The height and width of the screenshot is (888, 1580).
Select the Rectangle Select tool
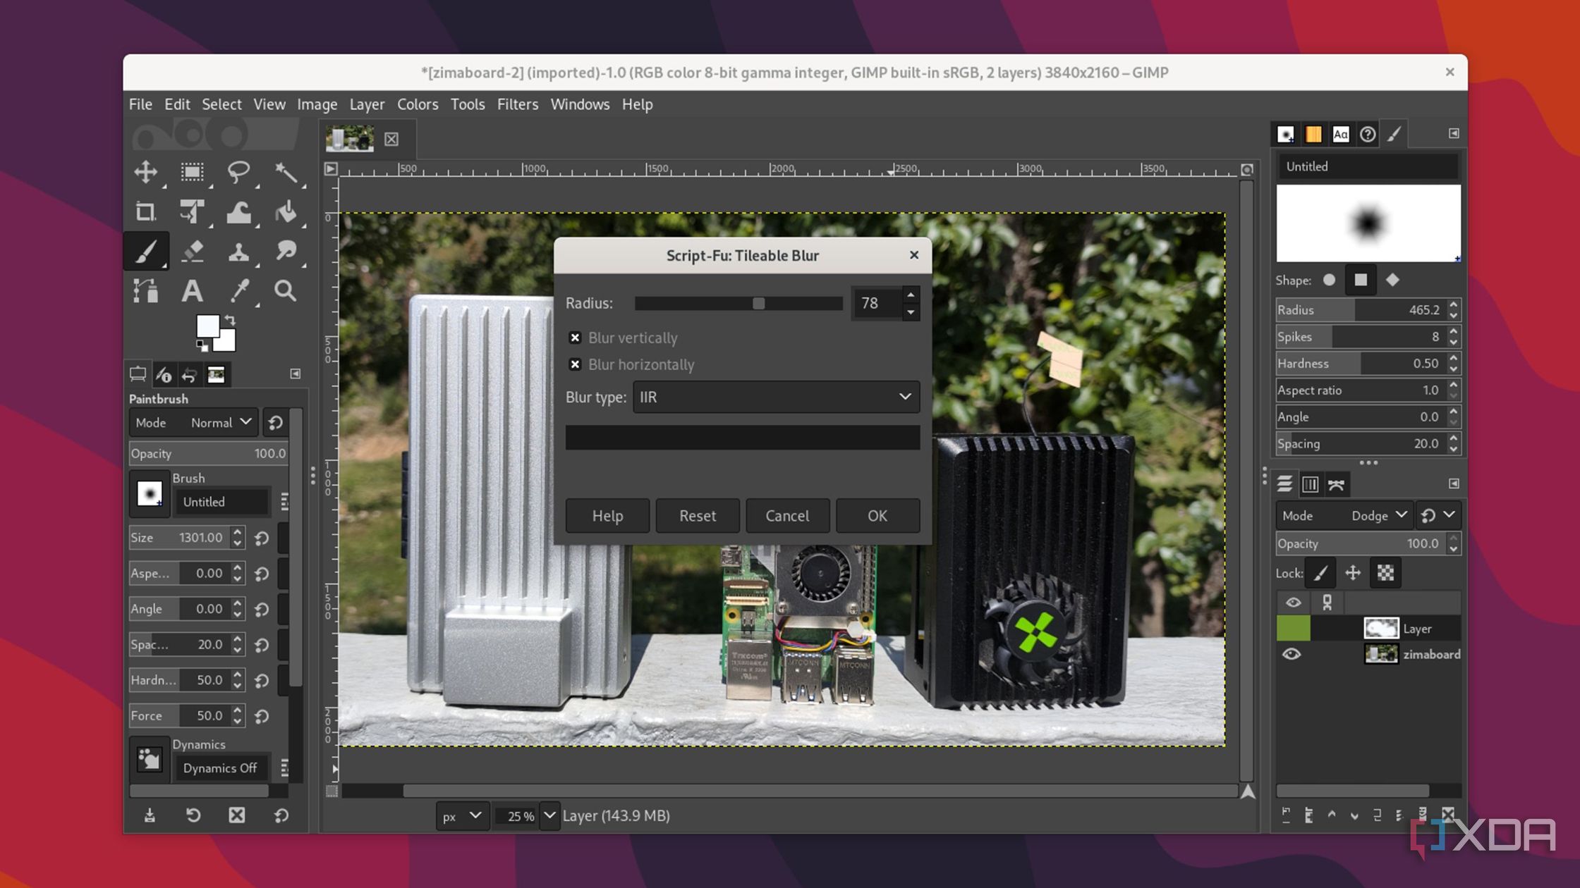(192, 172)
